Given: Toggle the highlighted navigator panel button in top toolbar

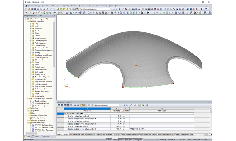Looking at the screenshot, I should 74,9.
